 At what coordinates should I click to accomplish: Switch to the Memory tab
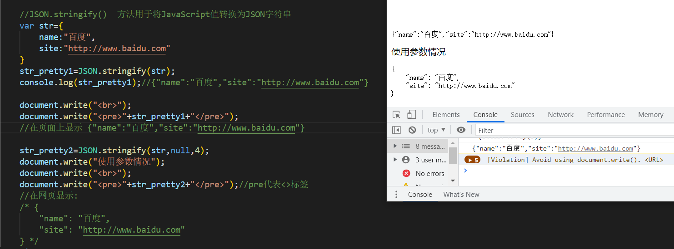[x=650, y=115]
